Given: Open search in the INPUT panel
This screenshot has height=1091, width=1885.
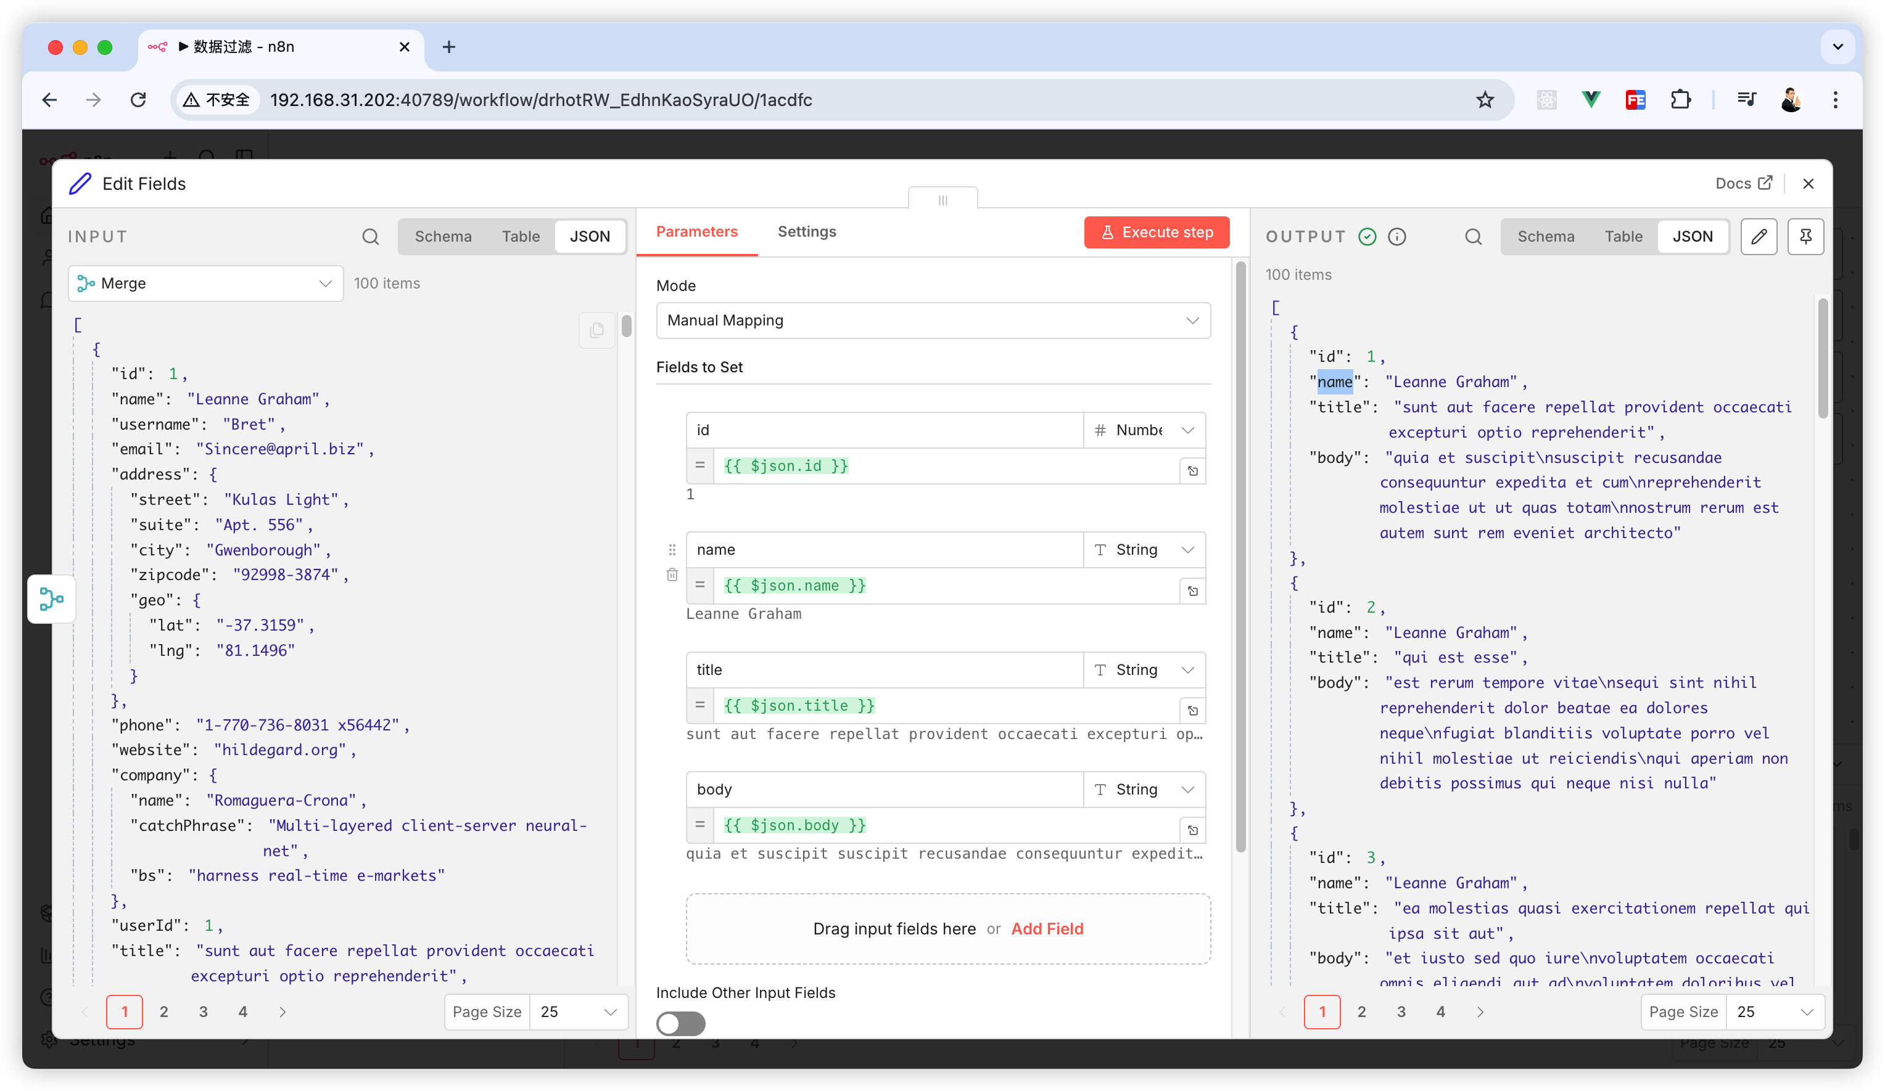Looking at the screenshot, I should [370, 237].
